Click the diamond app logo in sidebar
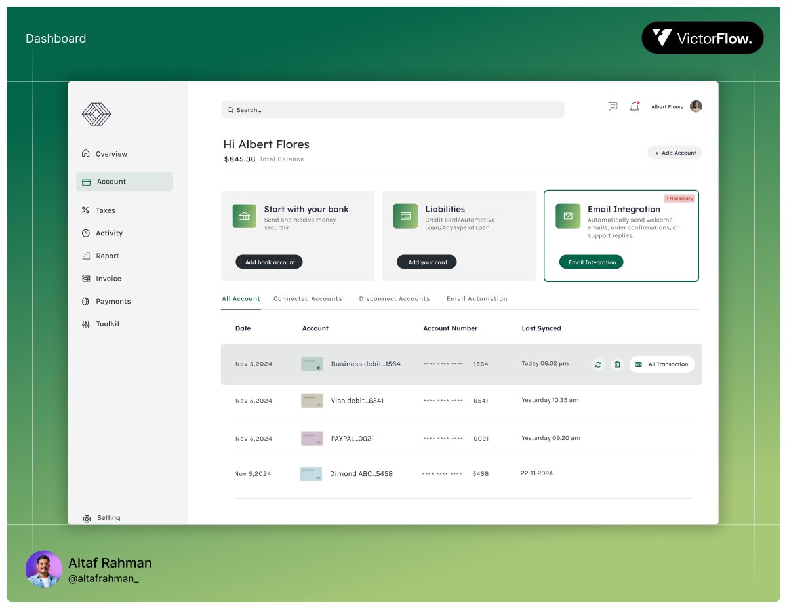Image resolution: width=787 pixels, height=609 pixels. click(96, 114)
